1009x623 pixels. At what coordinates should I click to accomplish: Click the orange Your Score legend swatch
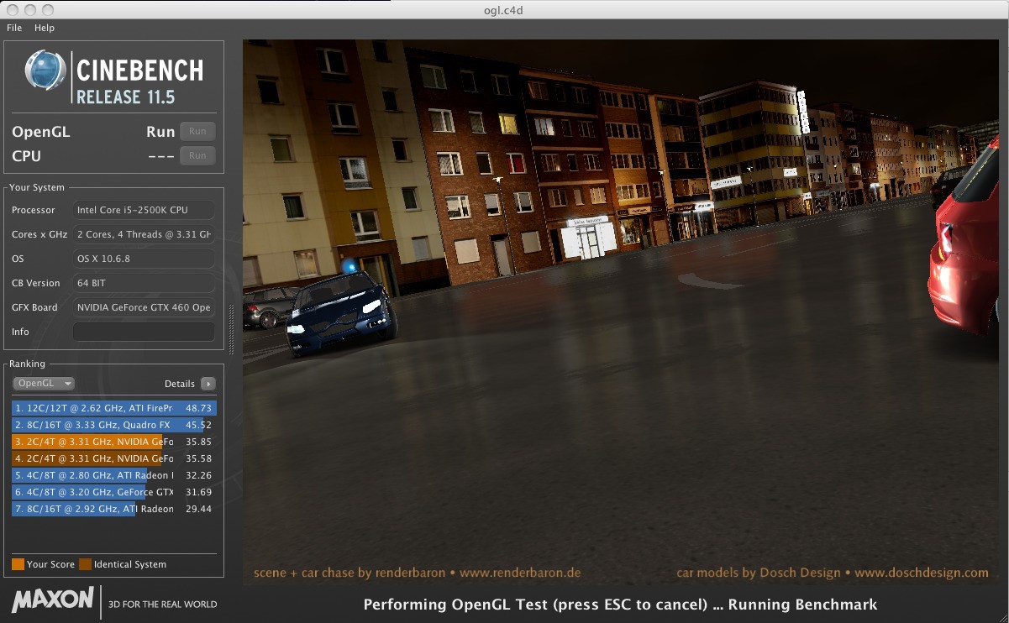point(18,564)
